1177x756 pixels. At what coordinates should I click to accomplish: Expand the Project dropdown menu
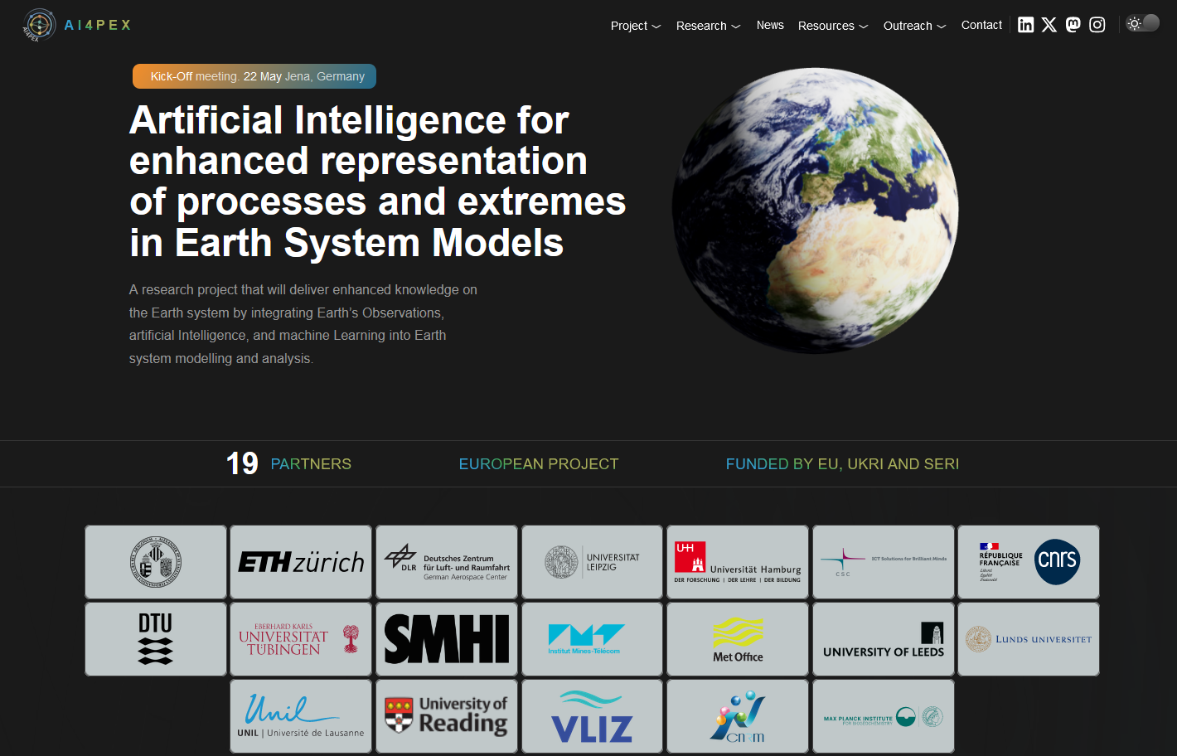pos(636,26)
